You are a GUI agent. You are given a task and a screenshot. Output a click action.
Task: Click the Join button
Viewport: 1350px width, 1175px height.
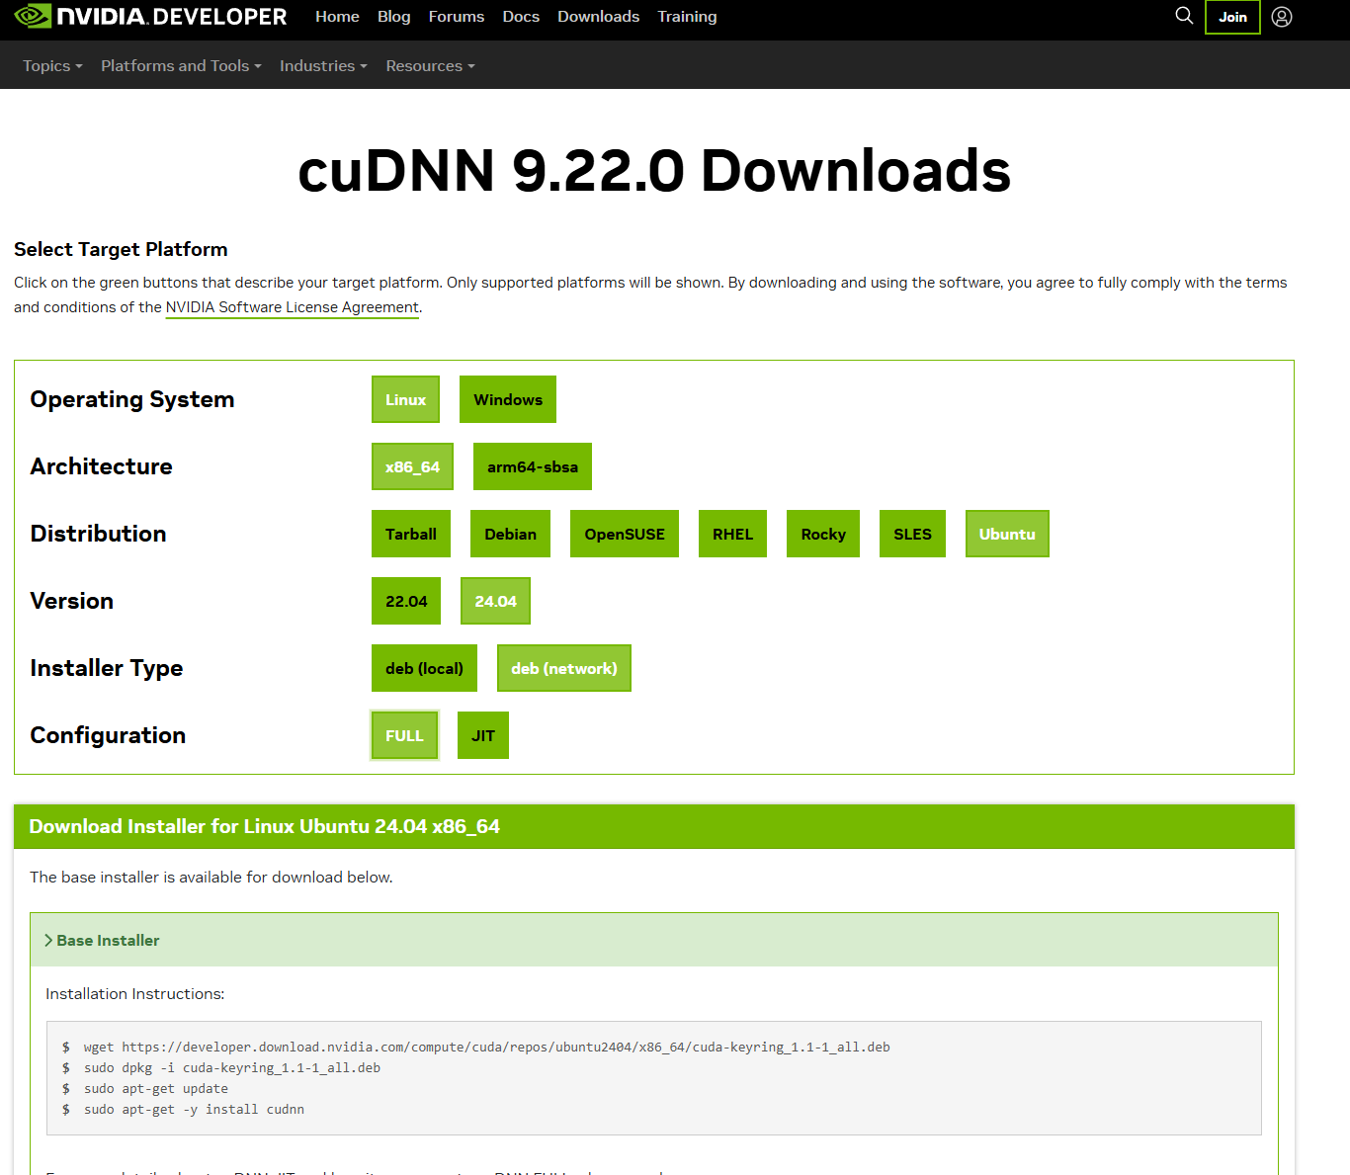click(1232, 17)
